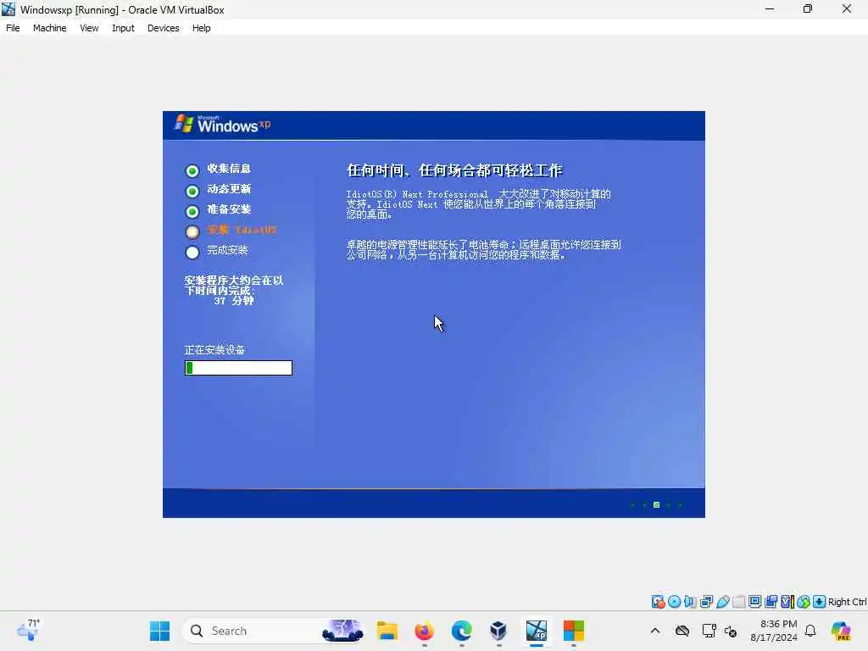Open the notification bell icon

coord(810,631)
